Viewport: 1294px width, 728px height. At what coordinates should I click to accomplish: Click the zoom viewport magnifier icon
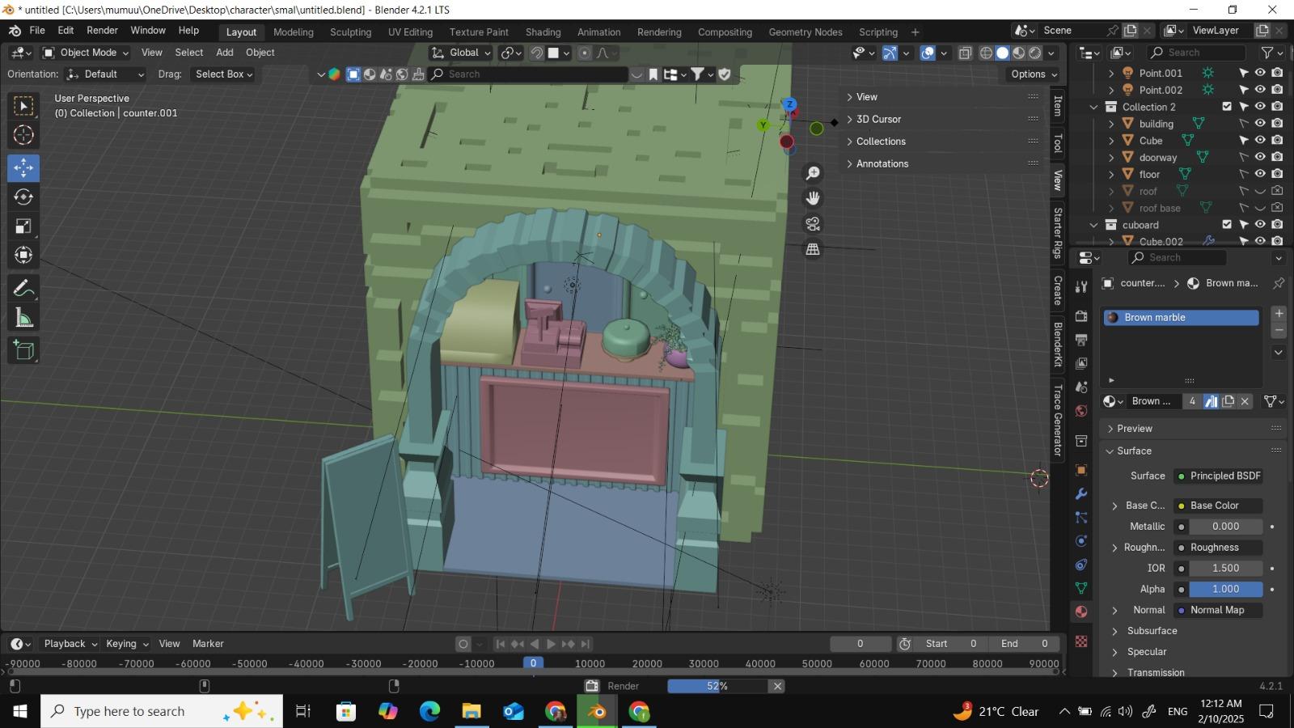(813, 173)
